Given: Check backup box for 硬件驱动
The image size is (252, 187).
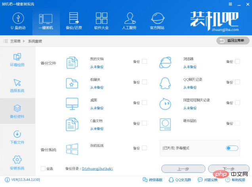Looking at the screenshot, I should (x=237, y=123).
